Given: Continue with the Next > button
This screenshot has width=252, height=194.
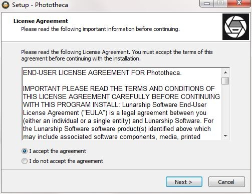Looking at the screenshot, I should (184, 182).
